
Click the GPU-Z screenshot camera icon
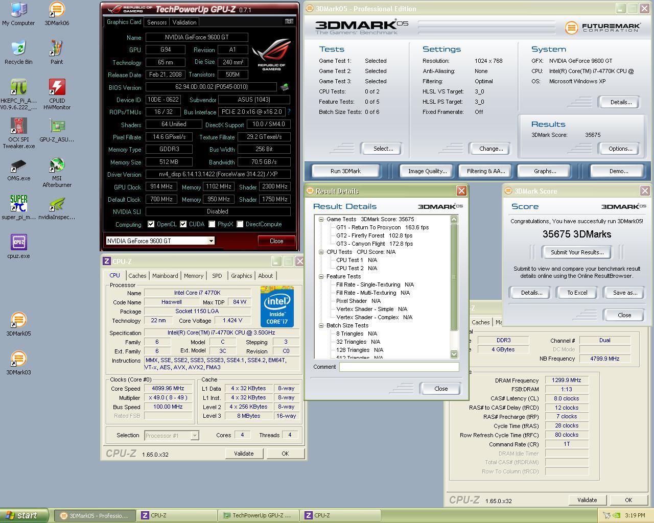pos(289,21)
